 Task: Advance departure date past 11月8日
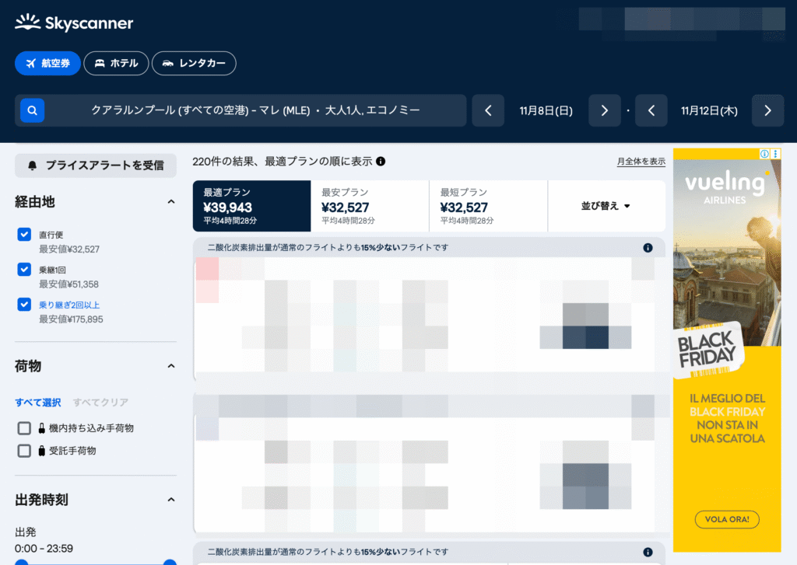(604, 110)
